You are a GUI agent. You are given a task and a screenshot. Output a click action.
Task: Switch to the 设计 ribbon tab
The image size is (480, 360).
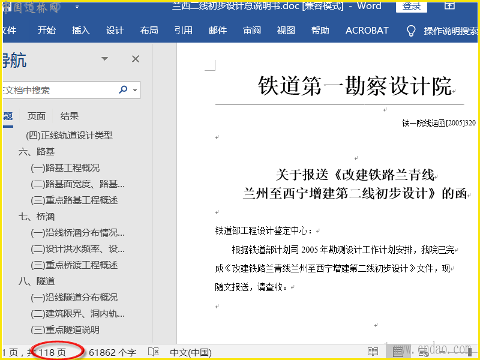pyautogui.click(x=115, y=31)
